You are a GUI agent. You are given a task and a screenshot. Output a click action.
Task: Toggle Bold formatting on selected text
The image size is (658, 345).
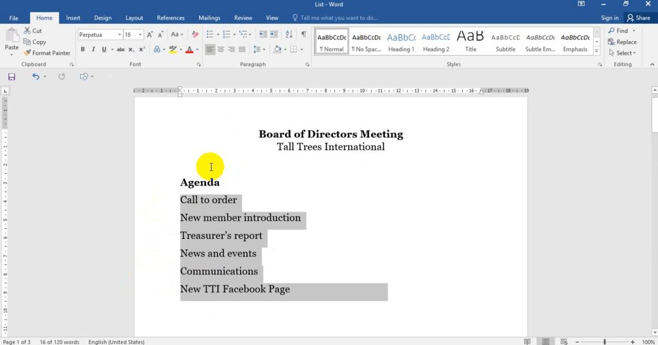pos(83,49)
